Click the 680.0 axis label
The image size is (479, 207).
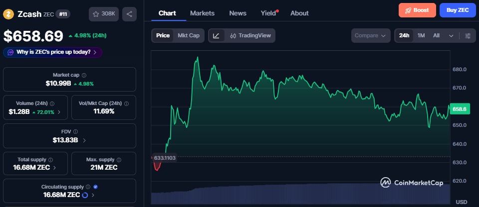pyautogui.click(x=460, y=70)
